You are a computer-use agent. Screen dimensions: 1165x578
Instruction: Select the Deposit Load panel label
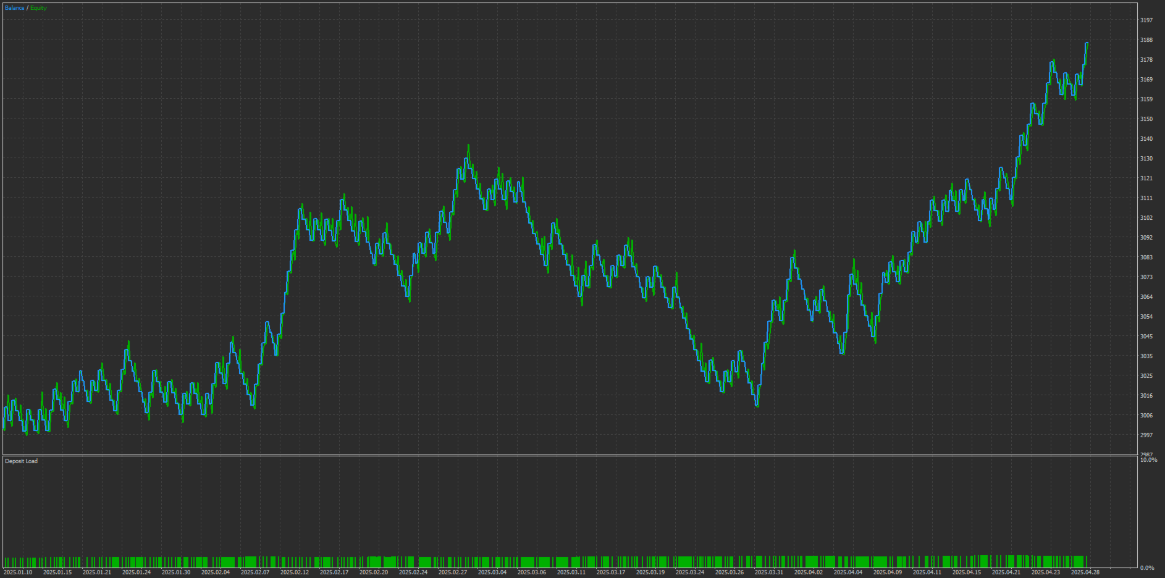21,461
